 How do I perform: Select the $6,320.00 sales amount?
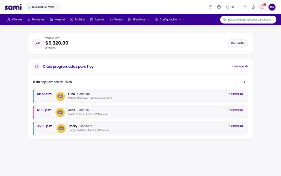tap(57, 43)
